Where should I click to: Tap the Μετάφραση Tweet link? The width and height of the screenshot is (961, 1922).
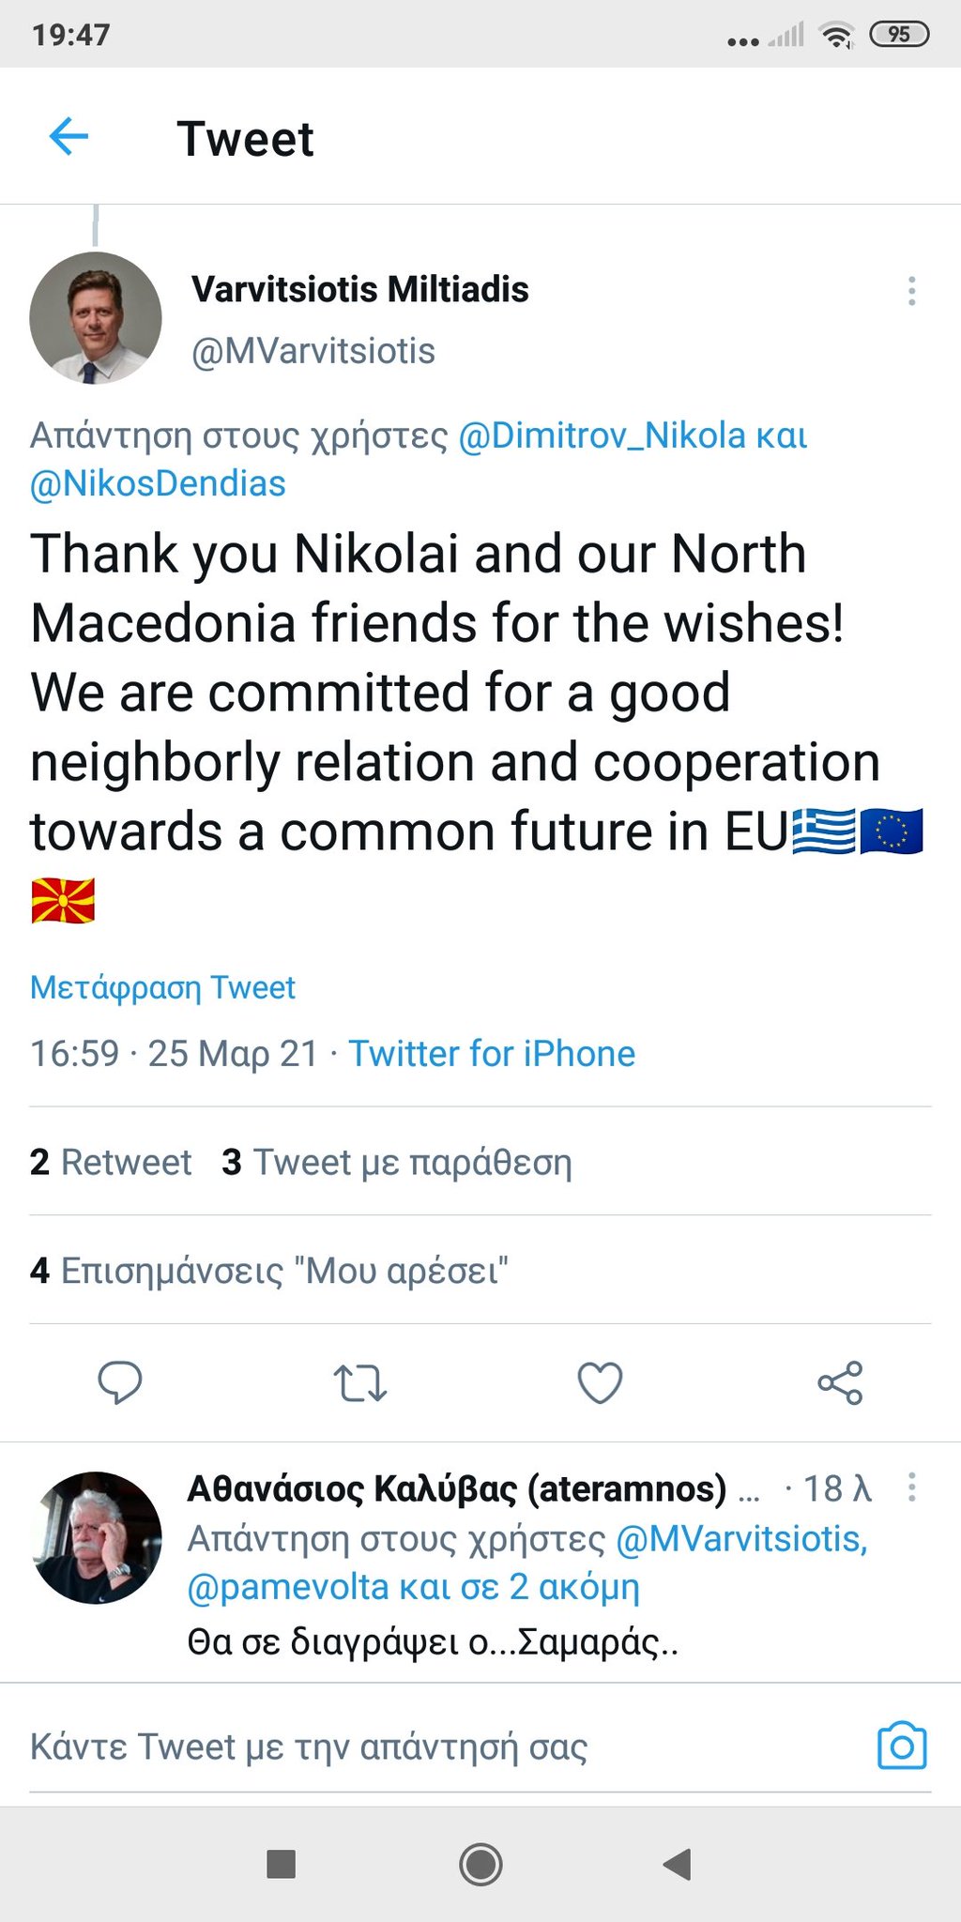(162, 987)
